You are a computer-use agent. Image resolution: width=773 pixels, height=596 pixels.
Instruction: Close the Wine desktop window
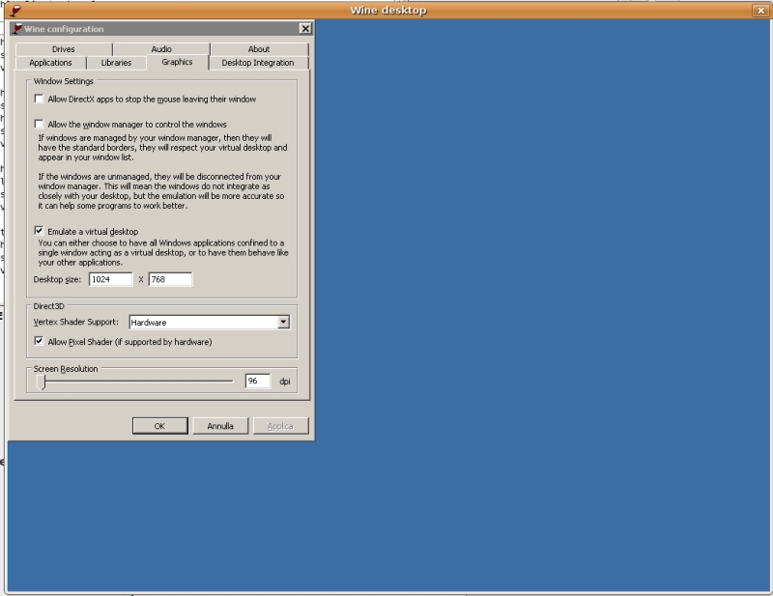click(x=760, y=11)
